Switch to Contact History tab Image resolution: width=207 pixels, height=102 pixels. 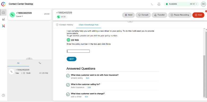pos(64,25)
